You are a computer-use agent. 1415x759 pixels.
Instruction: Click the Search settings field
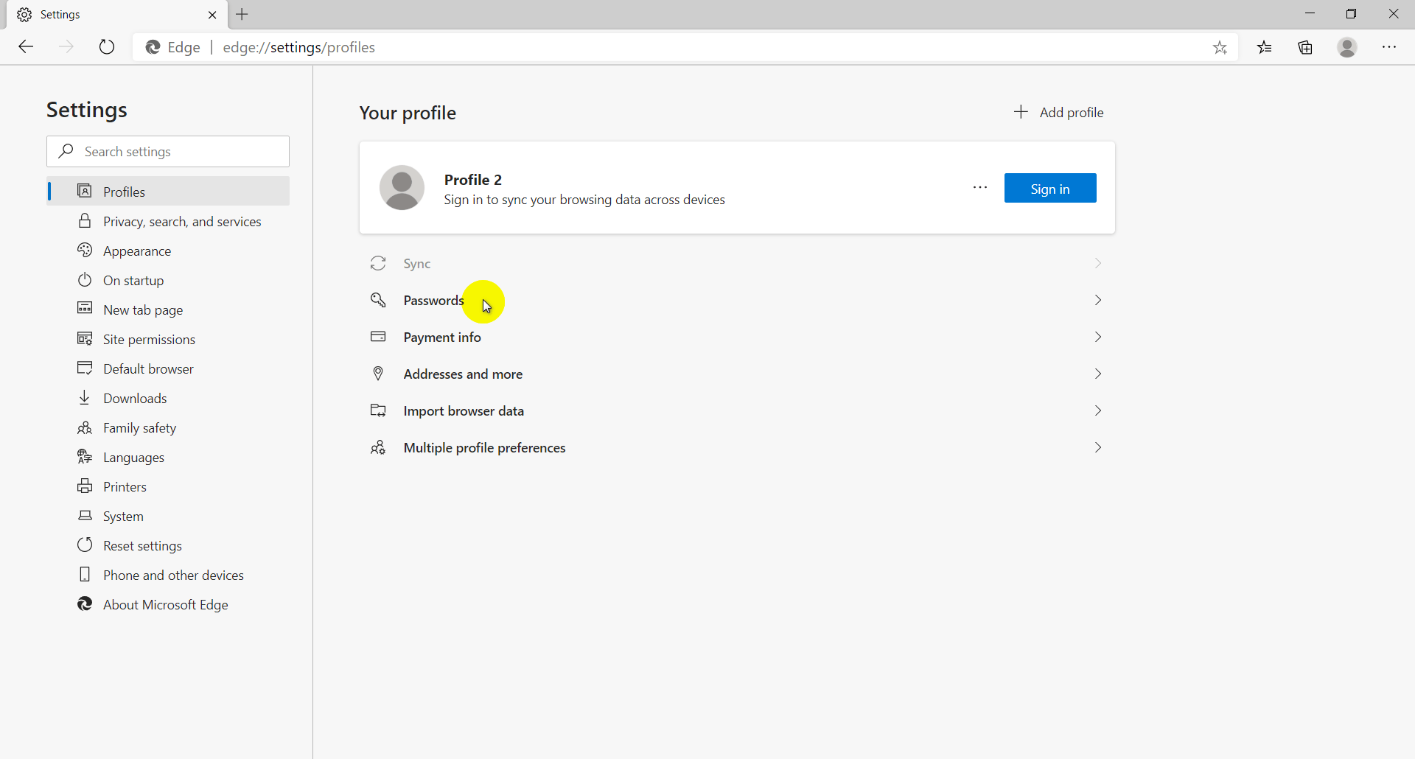coord(167,151)
